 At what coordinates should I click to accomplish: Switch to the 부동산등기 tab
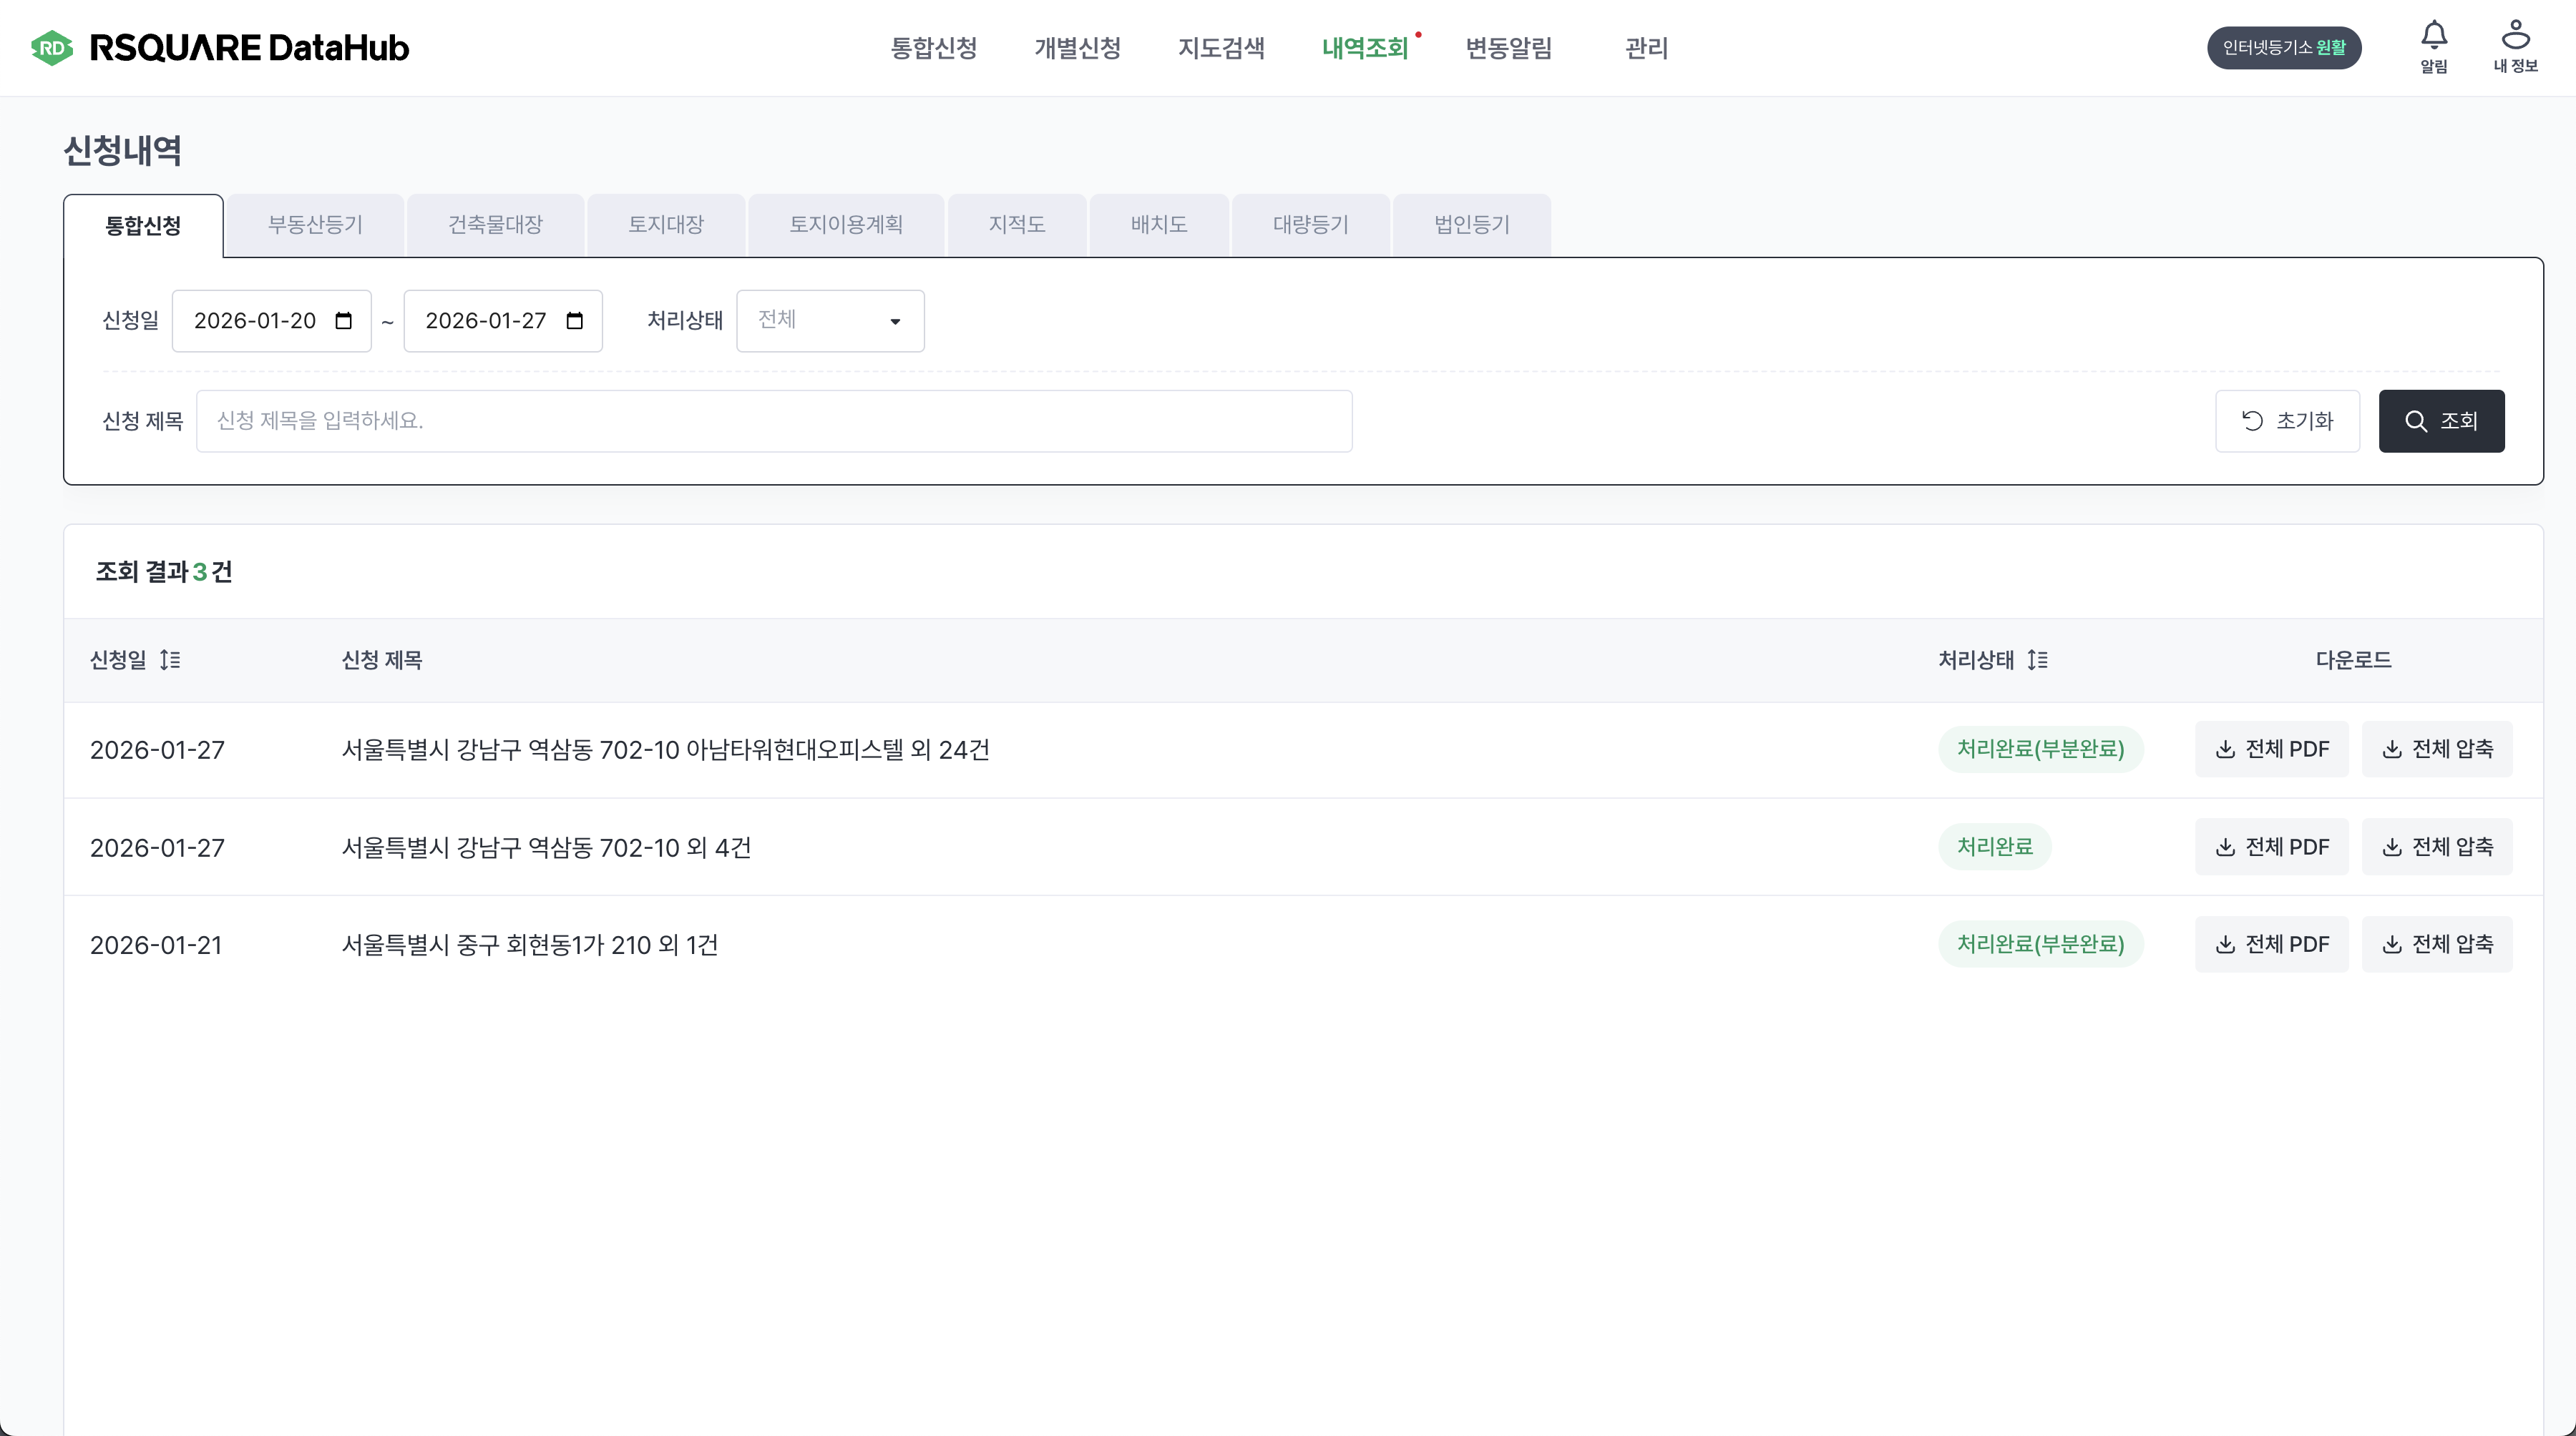[315, 225]
